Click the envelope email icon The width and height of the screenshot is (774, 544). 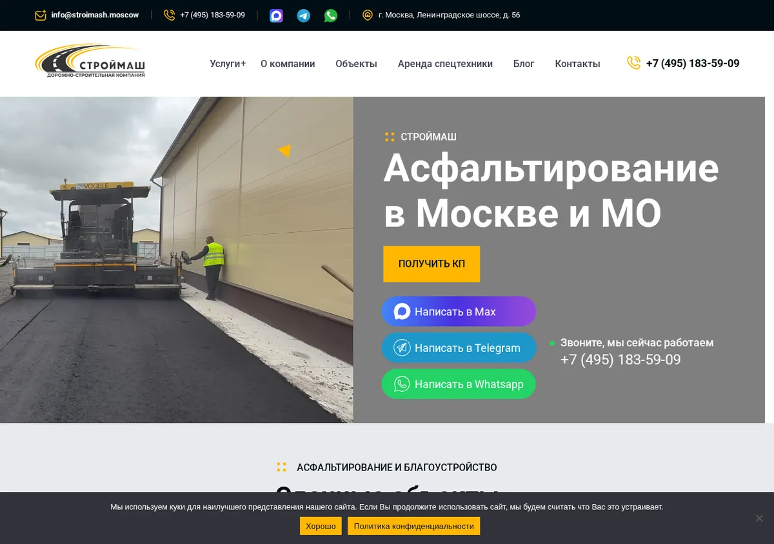[41, 15]
